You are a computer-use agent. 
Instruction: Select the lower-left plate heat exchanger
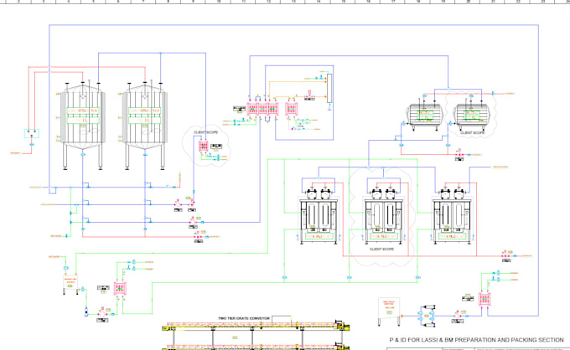point(120,288)
